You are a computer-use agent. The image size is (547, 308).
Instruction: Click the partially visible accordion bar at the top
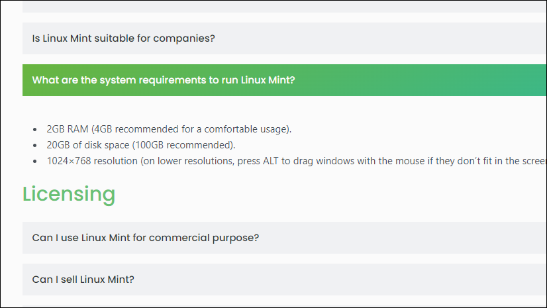285,5
